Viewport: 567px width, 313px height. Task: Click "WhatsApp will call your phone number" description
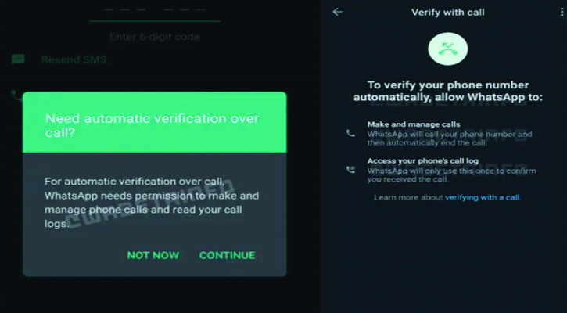click(x=450, y=139)
